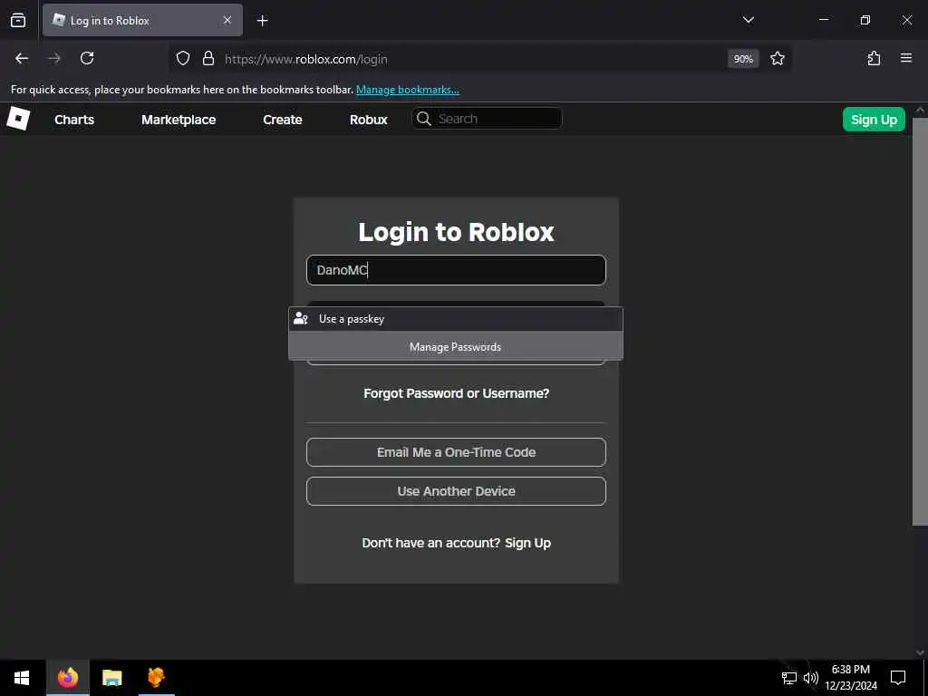Restore down the Firefox window
Viewport: 928px width, 696px height.
[x=865, y=20]
